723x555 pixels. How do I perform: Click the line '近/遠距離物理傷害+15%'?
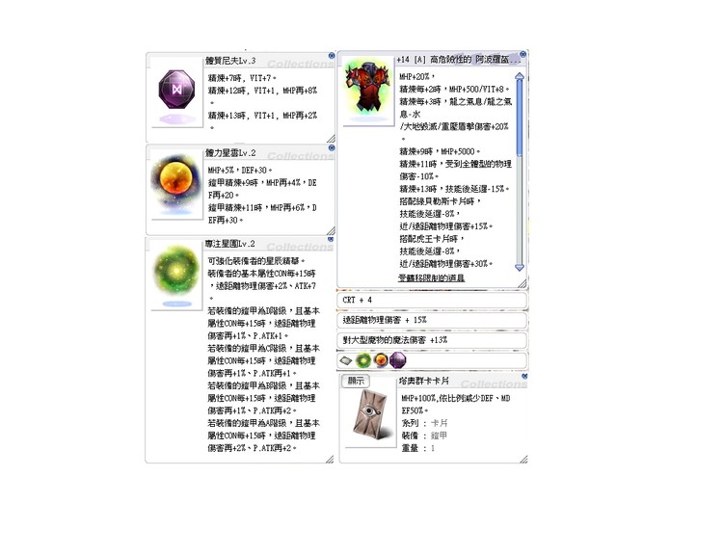coord(446,226)
